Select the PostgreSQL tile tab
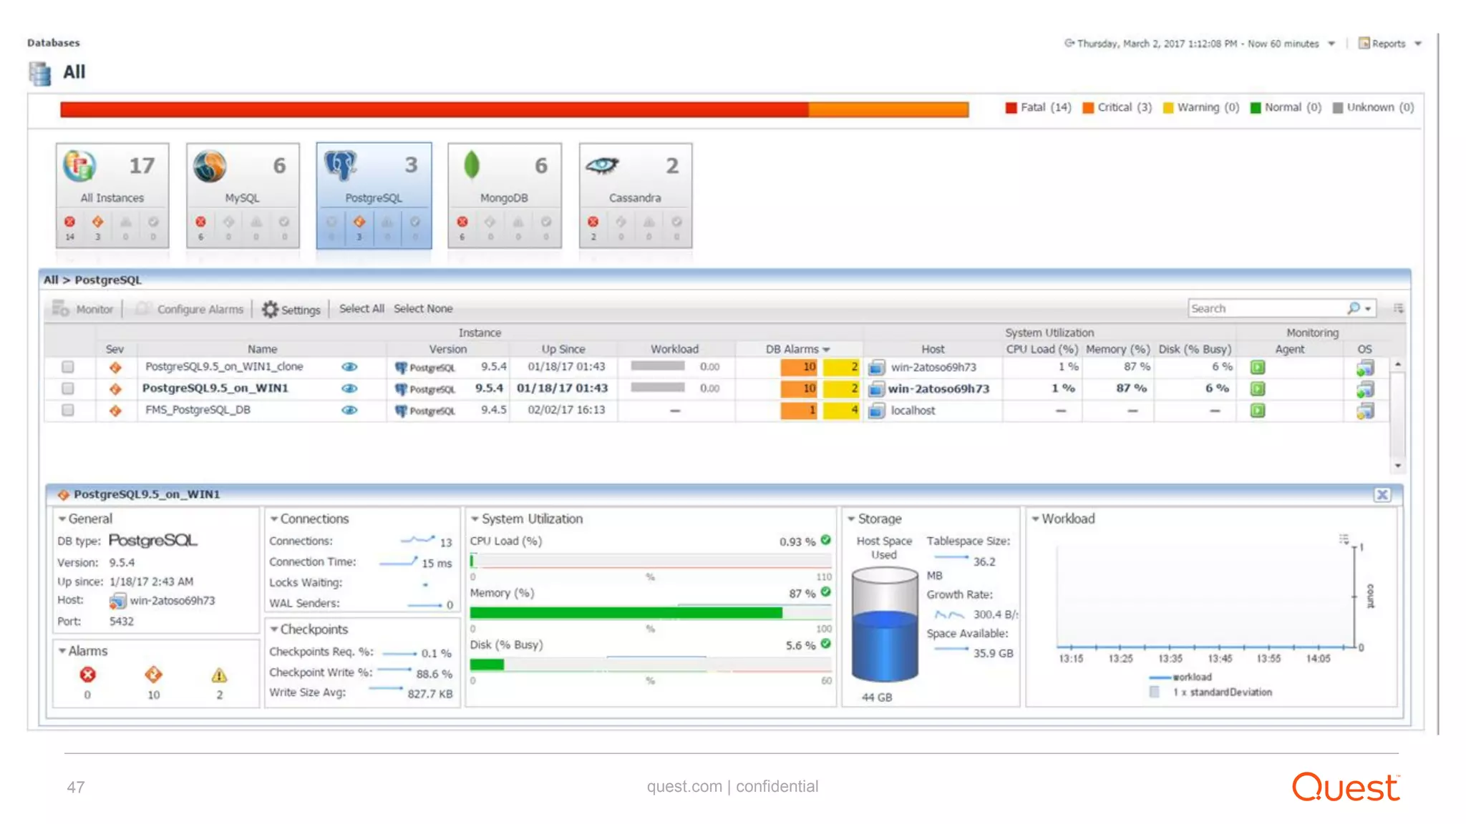The width and height of the screenshot is (1466, 824). 374,195
